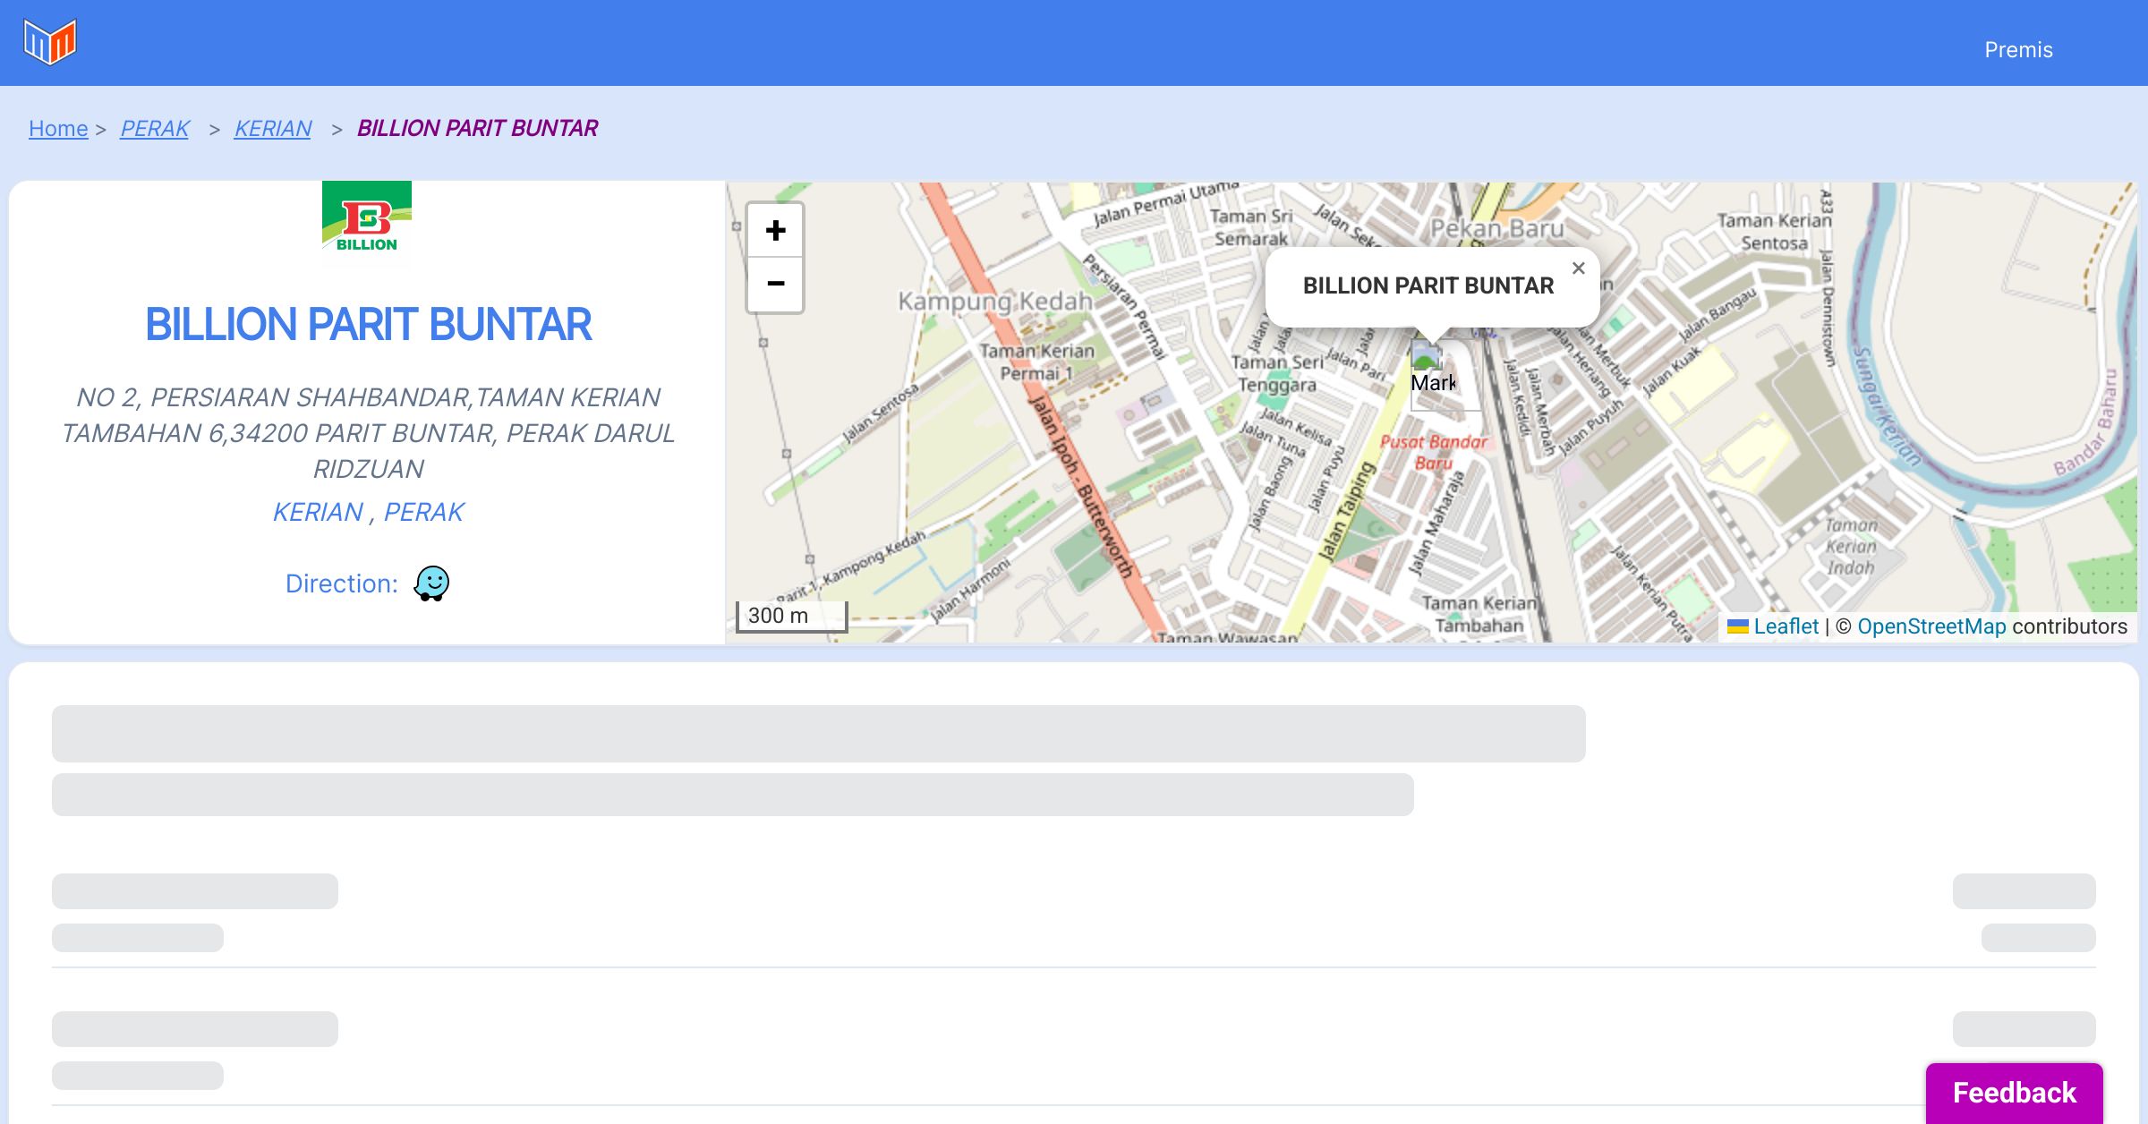Open the Premis menu item
The width and height of the screenshot is (2148, 1124).
(x=2018, y=50)
